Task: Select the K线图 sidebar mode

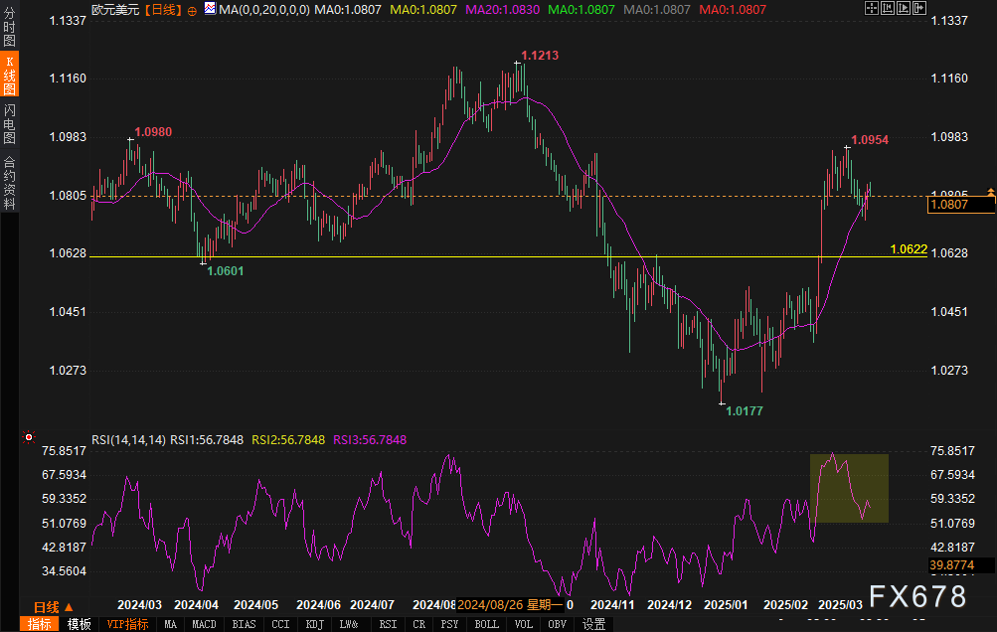Action: coord(9,75)
